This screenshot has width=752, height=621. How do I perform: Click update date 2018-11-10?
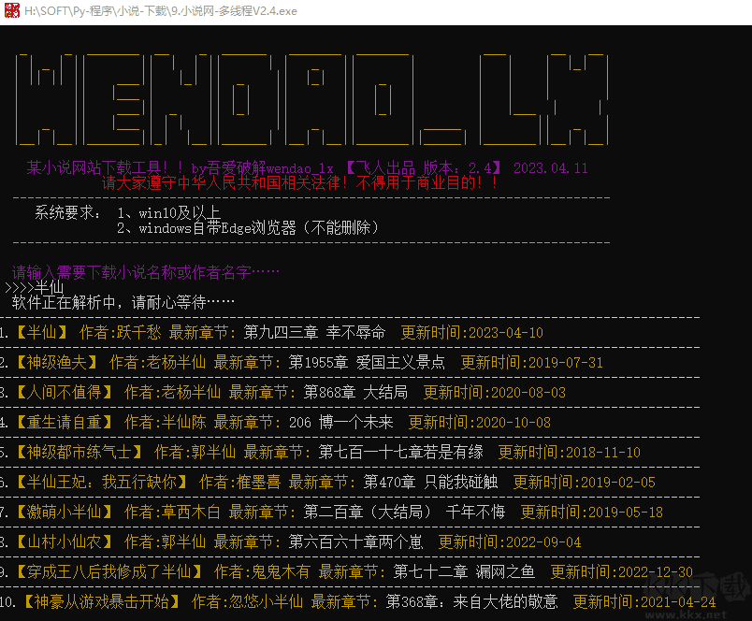(603, 452)
